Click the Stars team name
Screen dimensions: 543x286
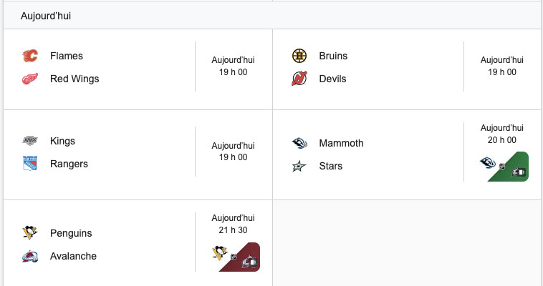[331, 166]
